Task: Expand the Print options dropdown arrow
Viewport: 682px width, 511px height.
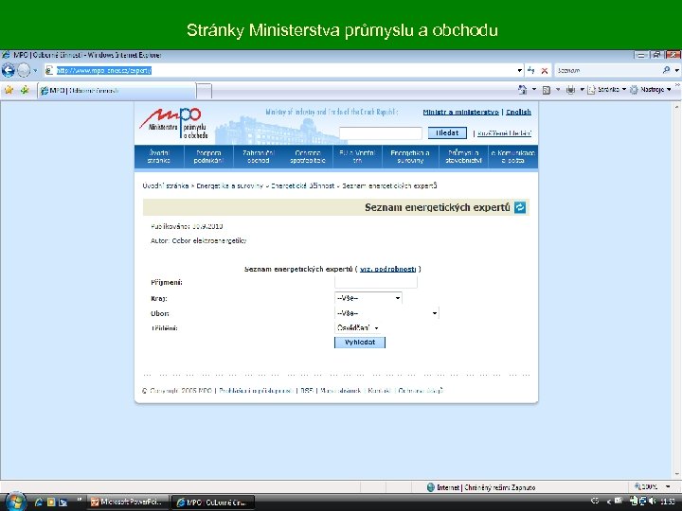Action: pyautogui.click(x=582, y=90)
